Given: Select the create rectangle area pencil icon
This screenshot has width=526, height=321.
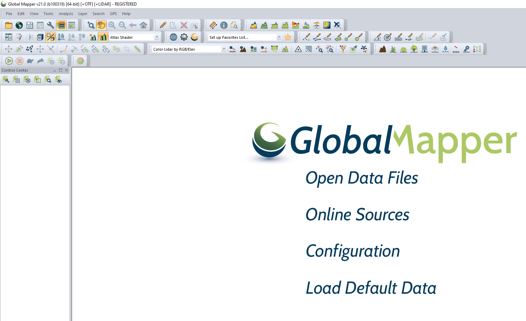Looking at the screenshot, I should point(349,37).
